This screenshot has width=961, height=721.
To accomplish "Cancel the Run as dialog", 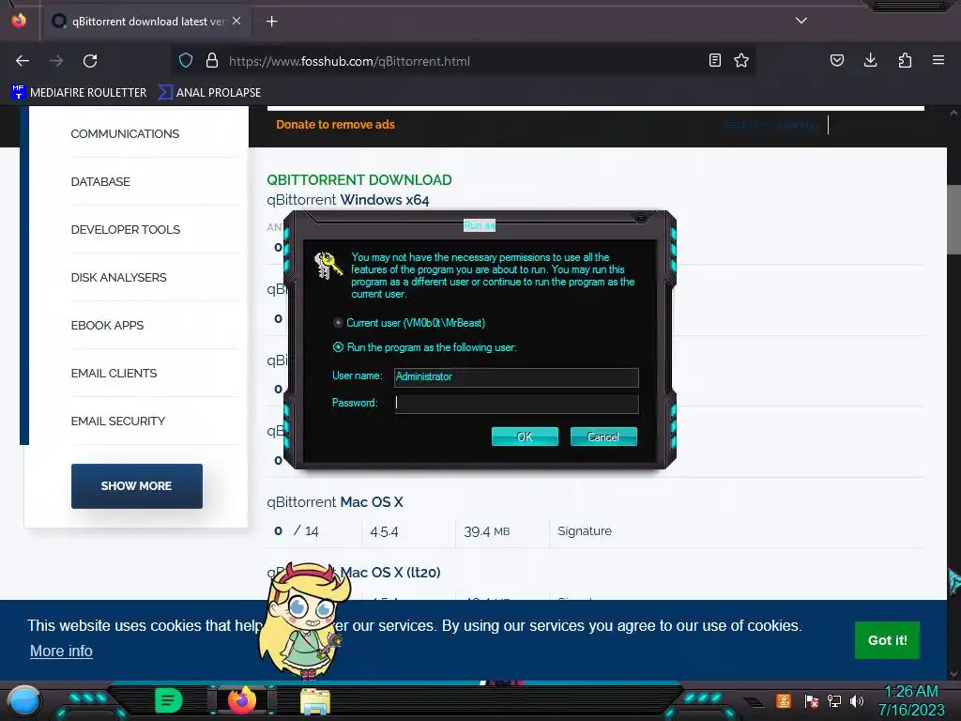I will tap(603, 437).
